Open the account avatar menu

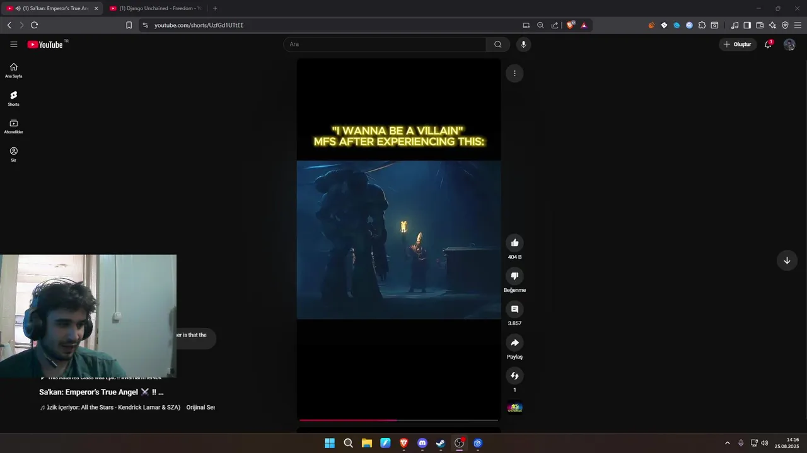tap(789, 45)
